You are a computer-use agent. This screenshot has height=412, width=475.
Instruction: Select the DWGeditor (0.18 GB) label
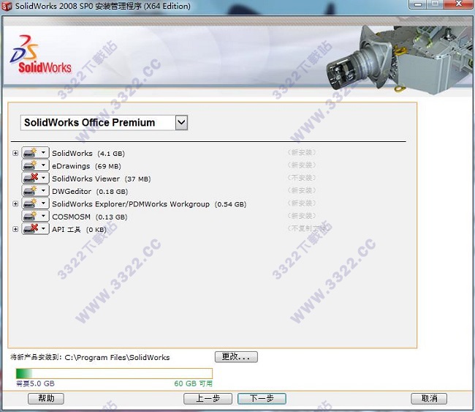[x=90, y=192]
